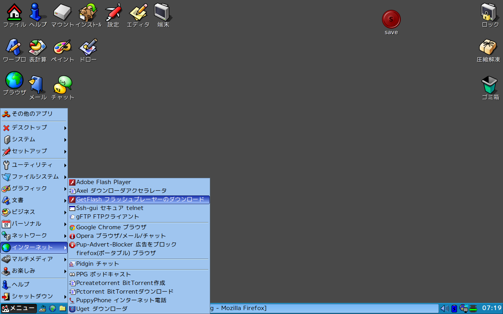Launch Ssh-gui セキュア telnet
Image resolution: width=503 pixels, height=314 pixels.
click(139, 208)
